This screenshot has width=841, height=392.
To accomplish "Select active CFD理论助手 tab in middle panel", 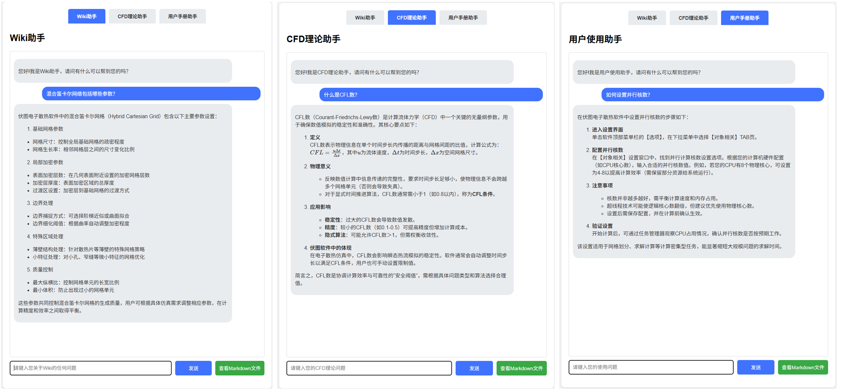I will coord(412,18).
